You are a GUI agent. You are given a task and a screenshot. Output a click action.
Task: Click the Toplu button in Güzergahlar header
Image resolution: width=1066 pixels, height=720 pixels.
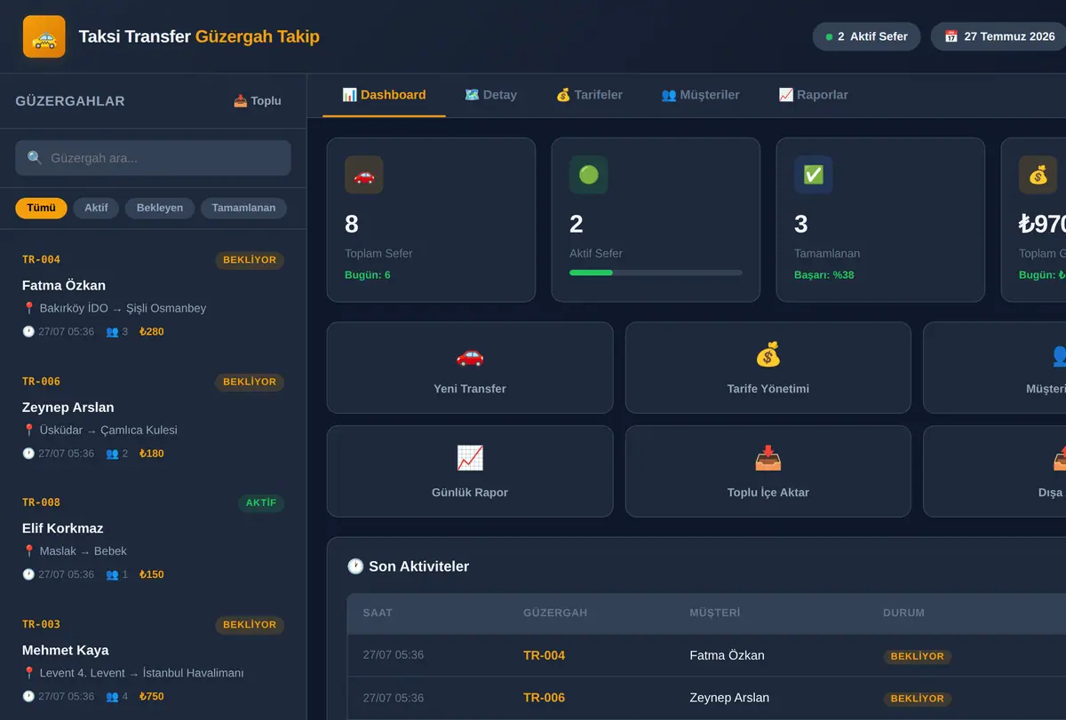pyautogui.click(x=258, y=101)
